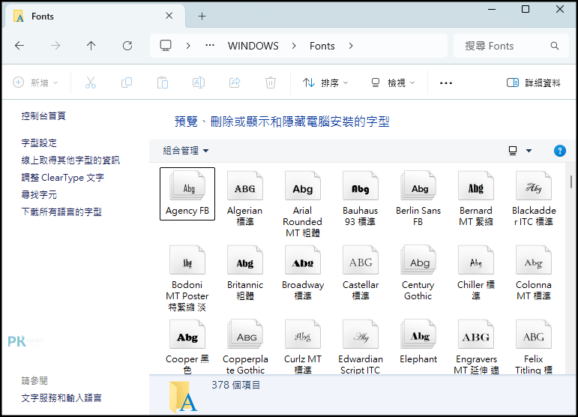
Task: Select the Elephant font
Action: (x=418, y=342)
